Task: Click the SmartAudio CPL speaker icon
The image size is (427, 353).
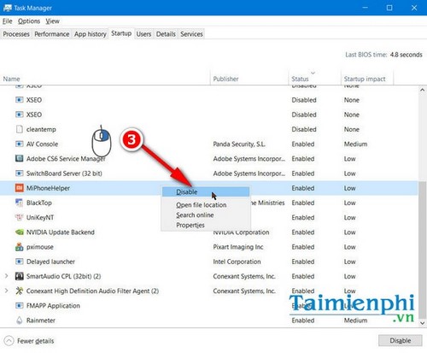Action: [x=19, y=276]
